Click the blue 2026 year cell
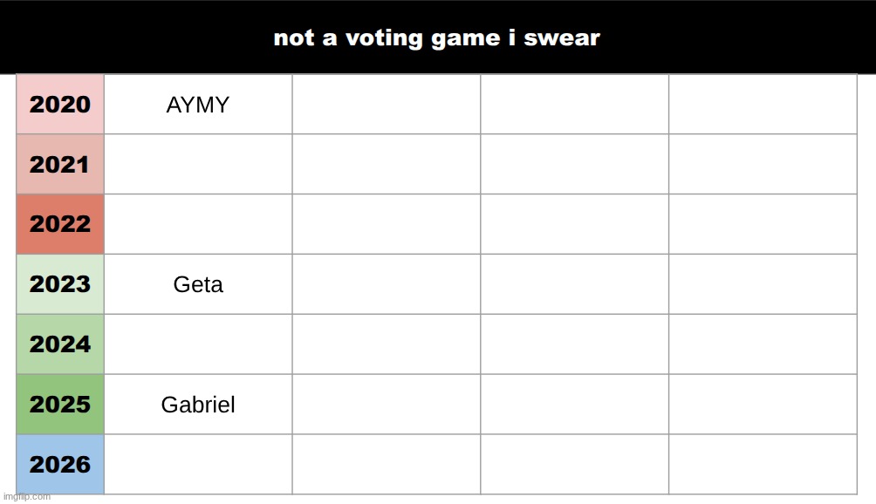Image resolution: width=876 pixels, height=504 pixels. coord(60,465)
